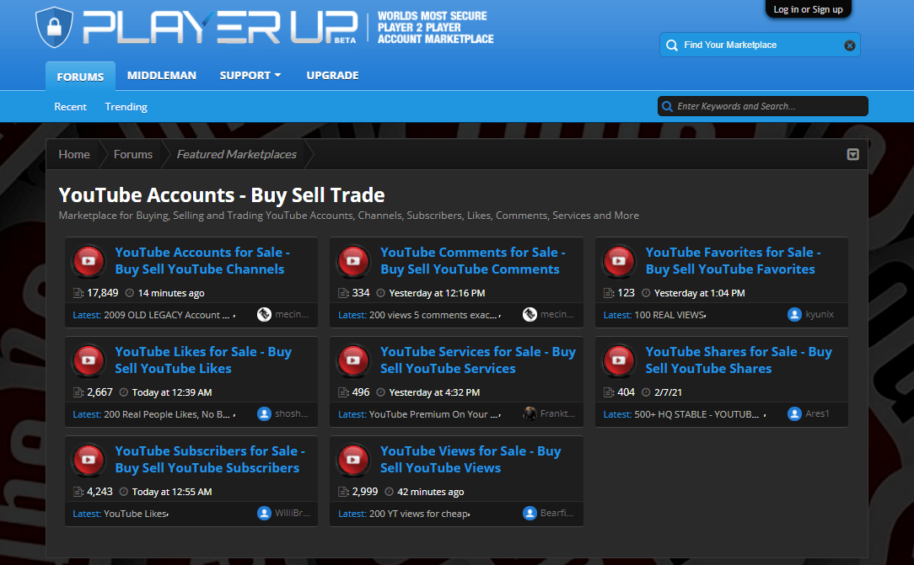Click 'Yesterday at 12:16 PM' timestamp
914x565 pixels.
(437, 293)
